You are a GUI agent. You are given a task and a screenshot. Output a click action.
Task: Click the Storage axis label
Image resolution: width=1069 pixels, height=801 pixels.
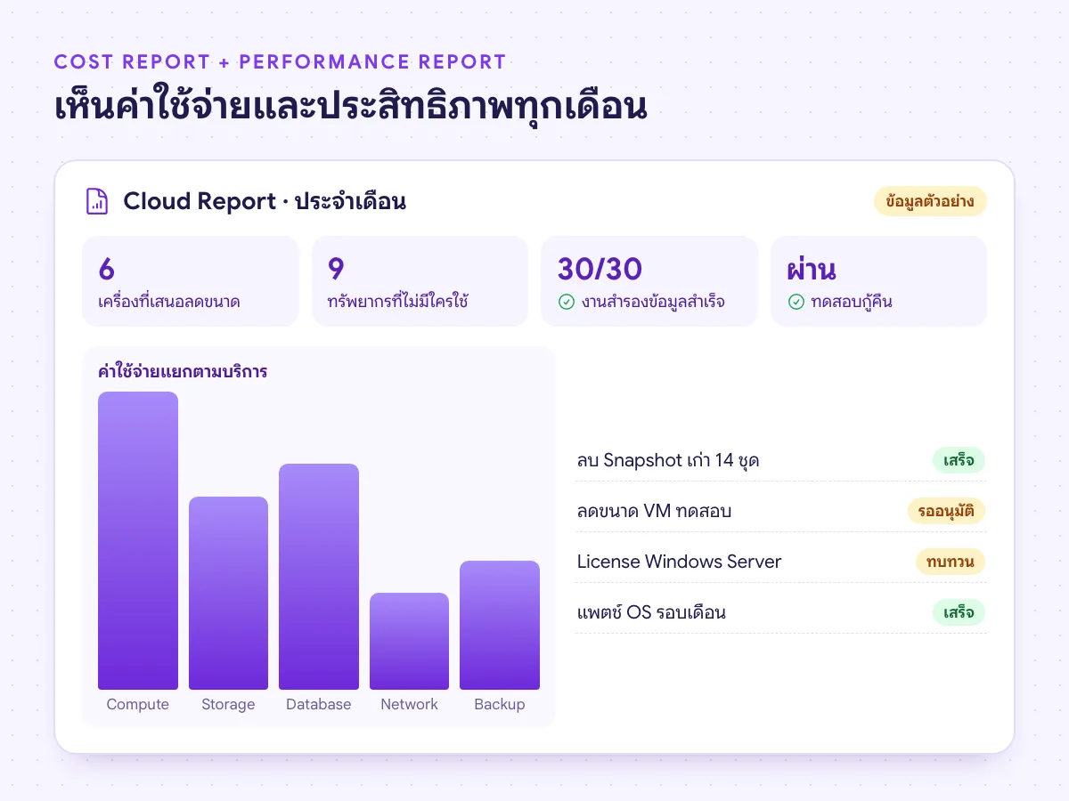228,704
